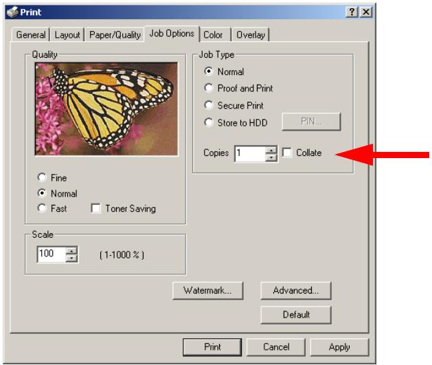Toggle the Toner Saving checkbox
The height and width of the screenshot is (365, 432).
(95, 208)
